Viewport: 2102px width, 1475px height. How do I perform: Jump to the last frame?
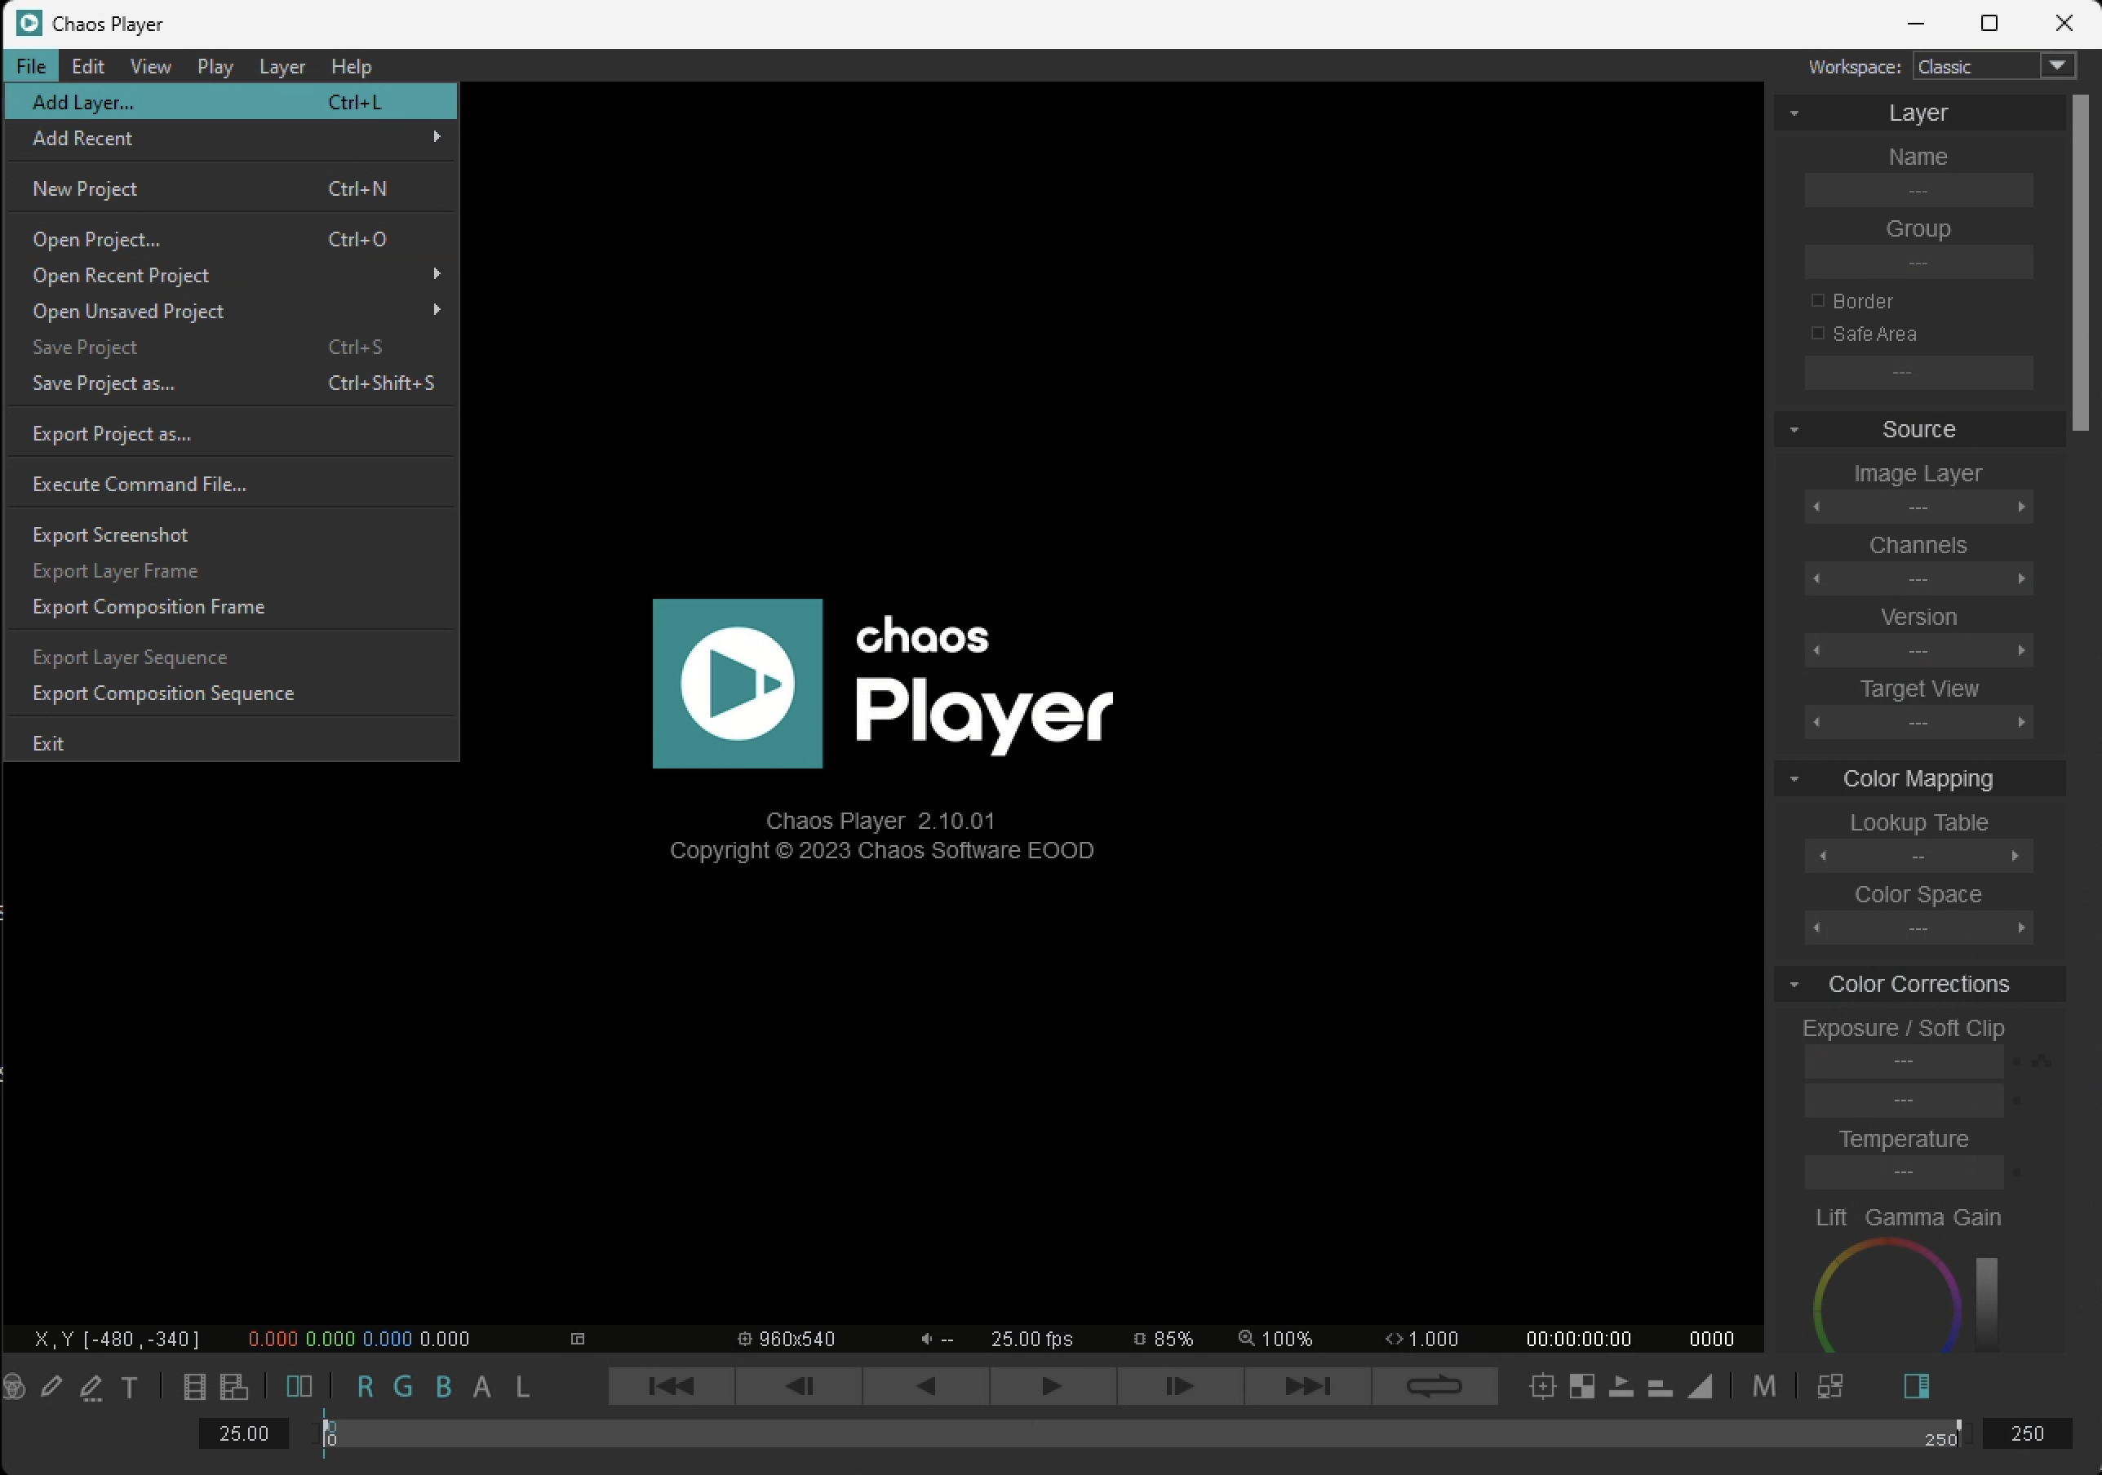[1307, 1385]
